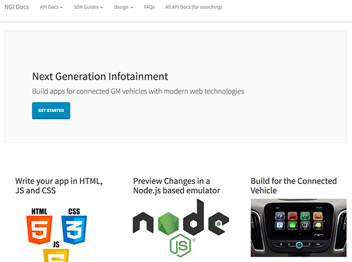Click the GET STARTED button

pyautogui.click(x=51, y=111)
